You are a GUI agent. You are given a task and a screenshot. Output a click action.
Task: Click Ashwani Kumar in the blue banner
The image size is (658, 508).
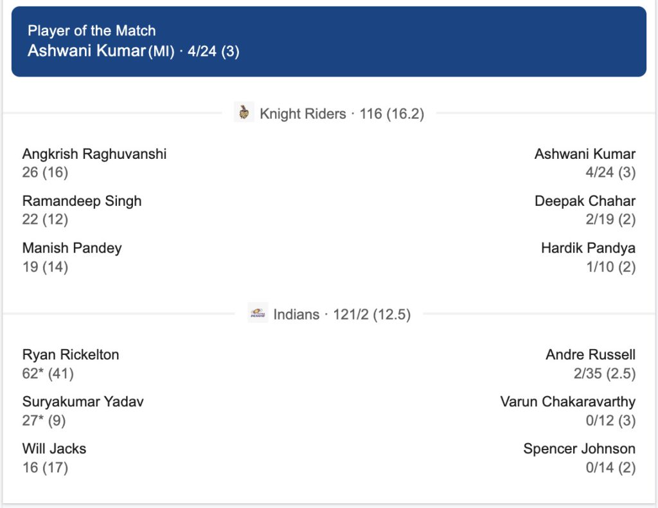click(x=86, y=51)
